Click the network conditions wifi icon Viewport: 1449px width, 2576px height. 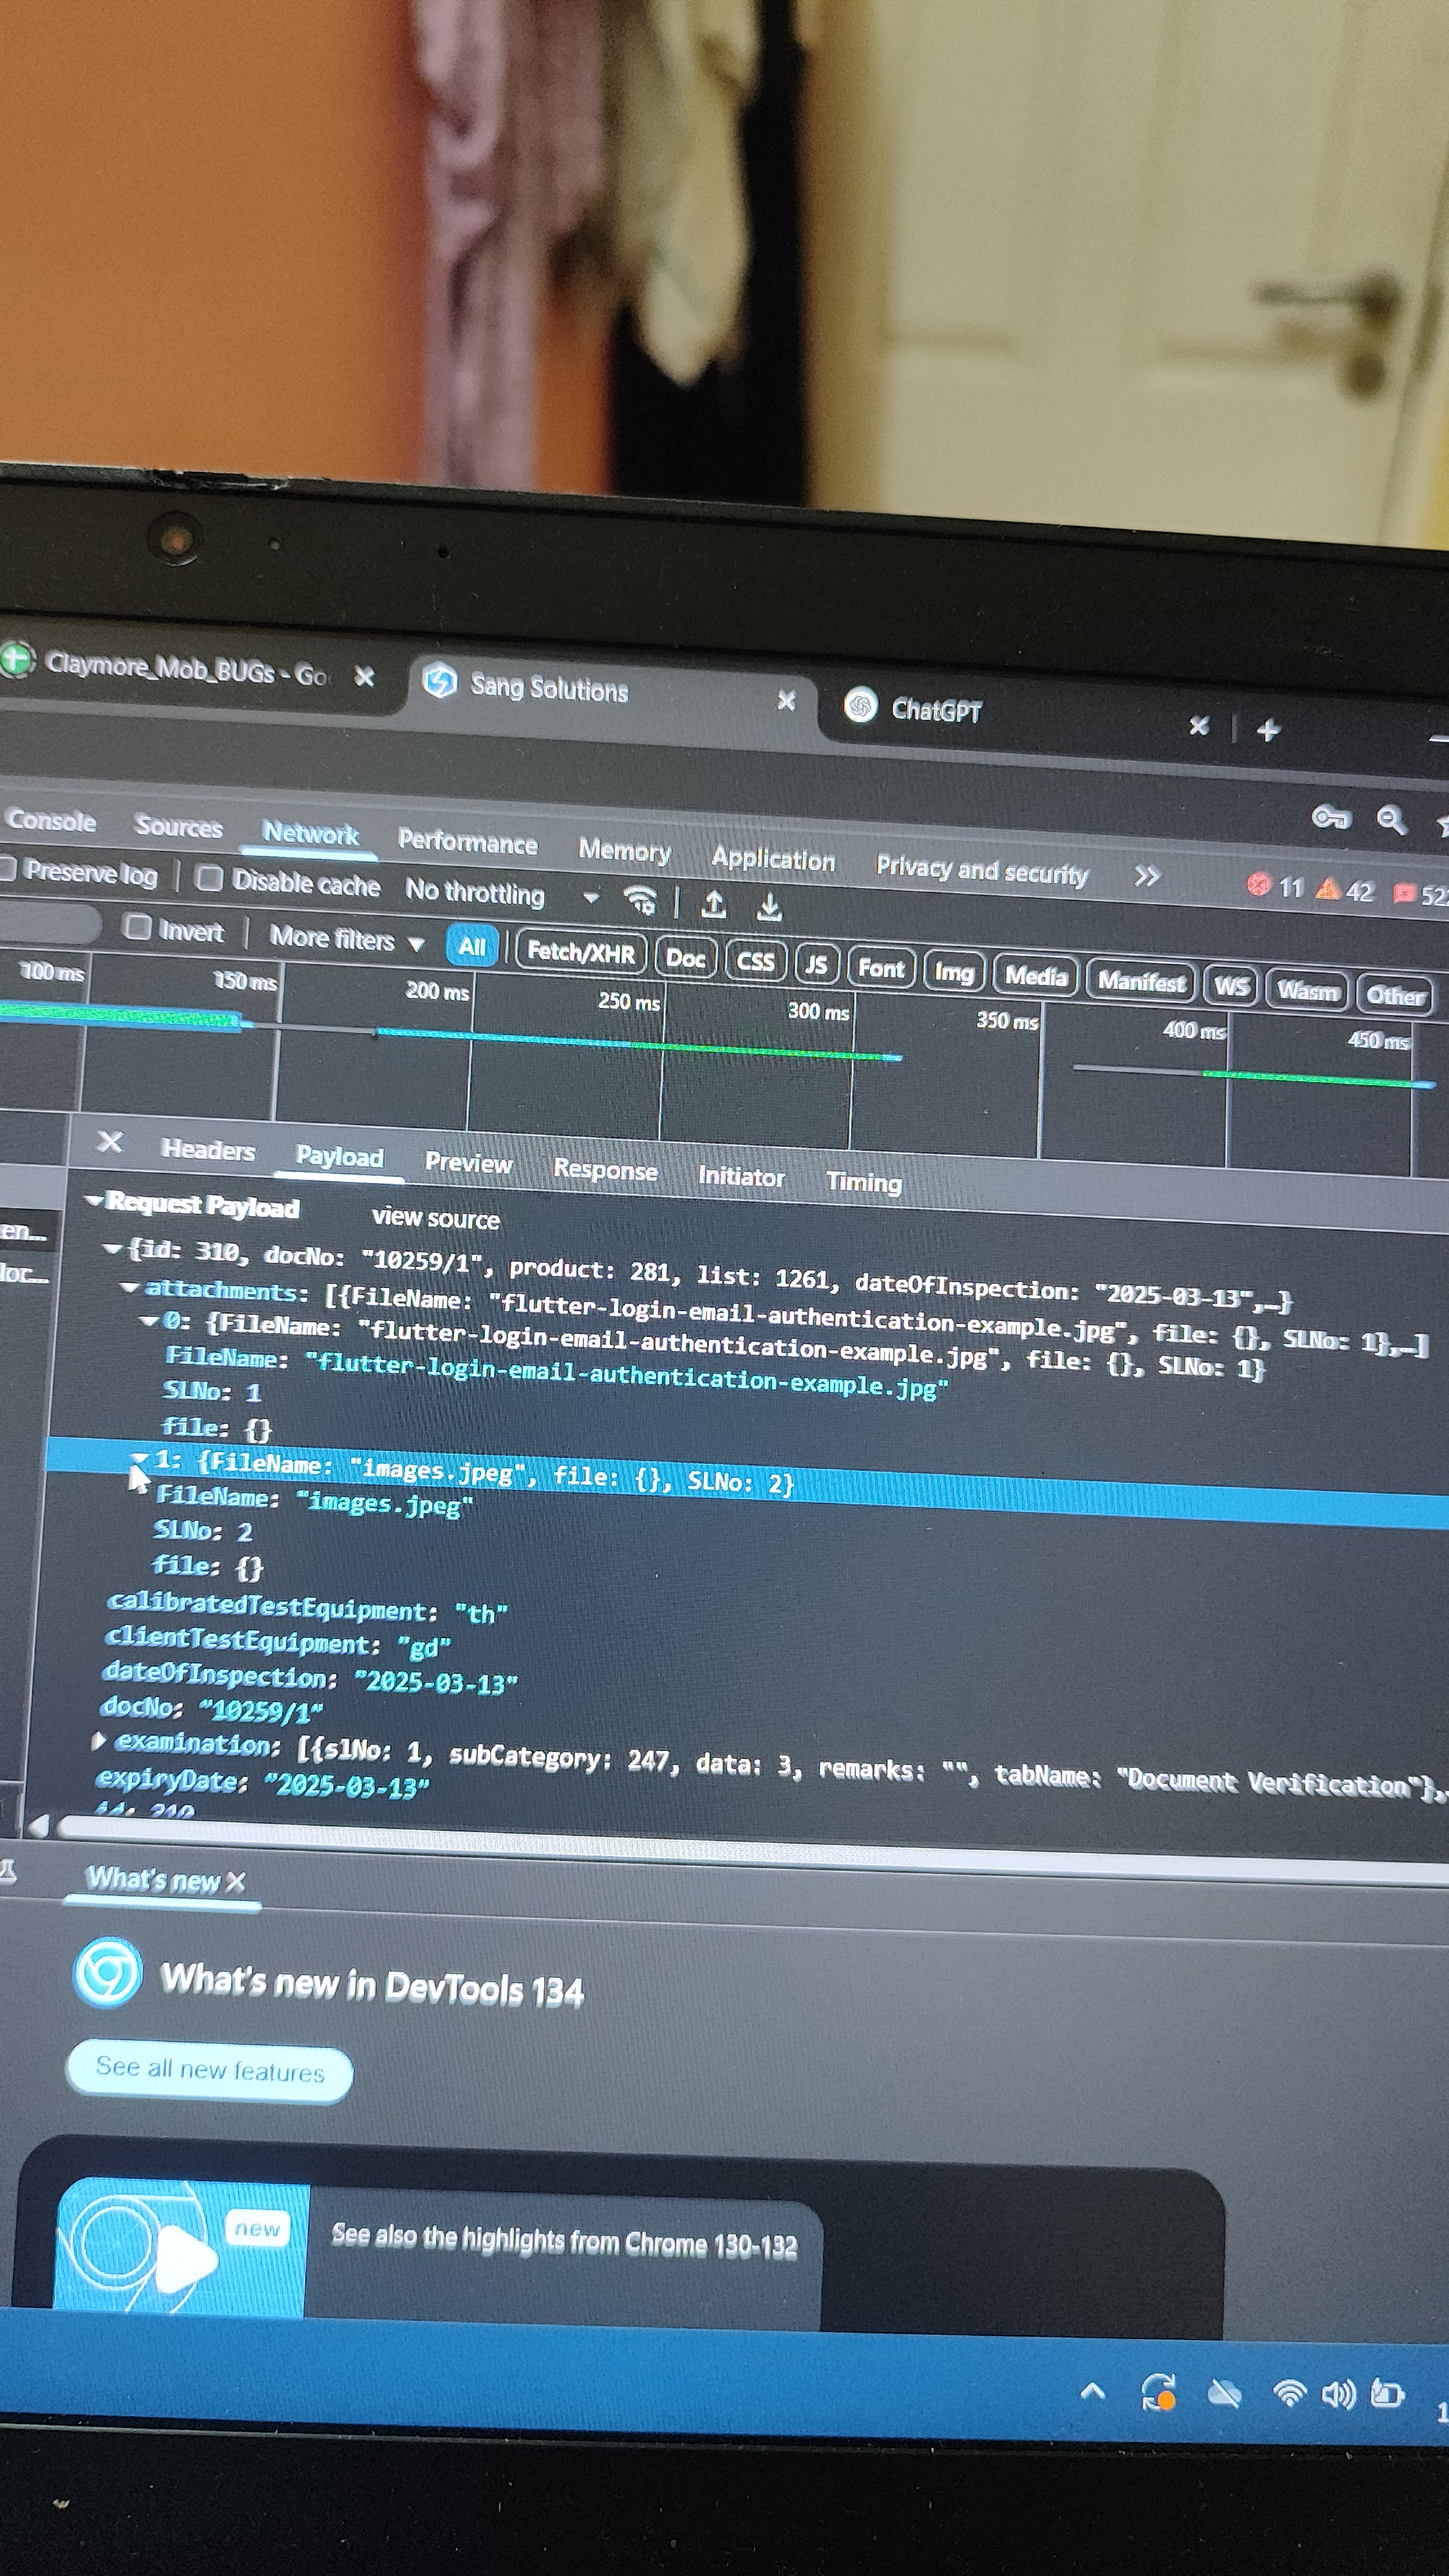640,901
